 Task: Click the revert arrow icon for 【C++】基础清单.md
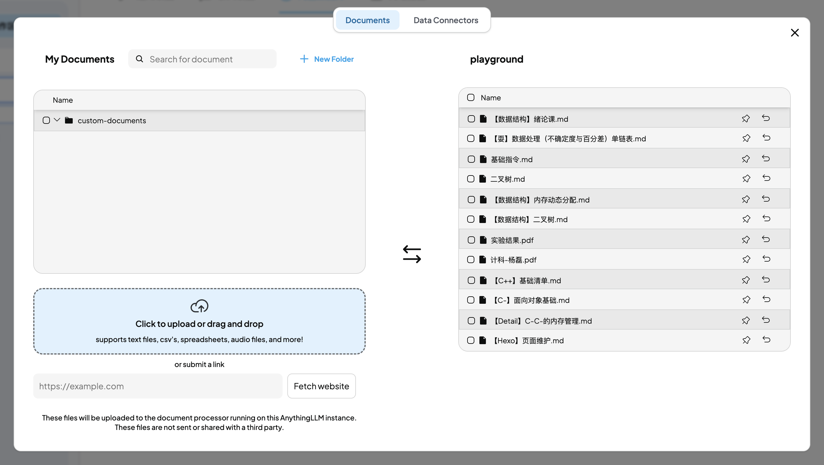click(x=766, y=280)
